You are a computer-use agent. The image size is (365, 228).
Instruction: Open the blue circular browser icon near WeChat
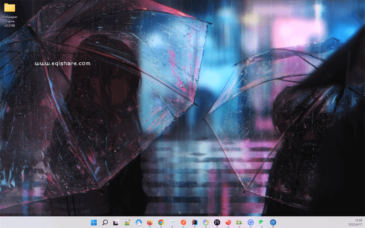251,223
